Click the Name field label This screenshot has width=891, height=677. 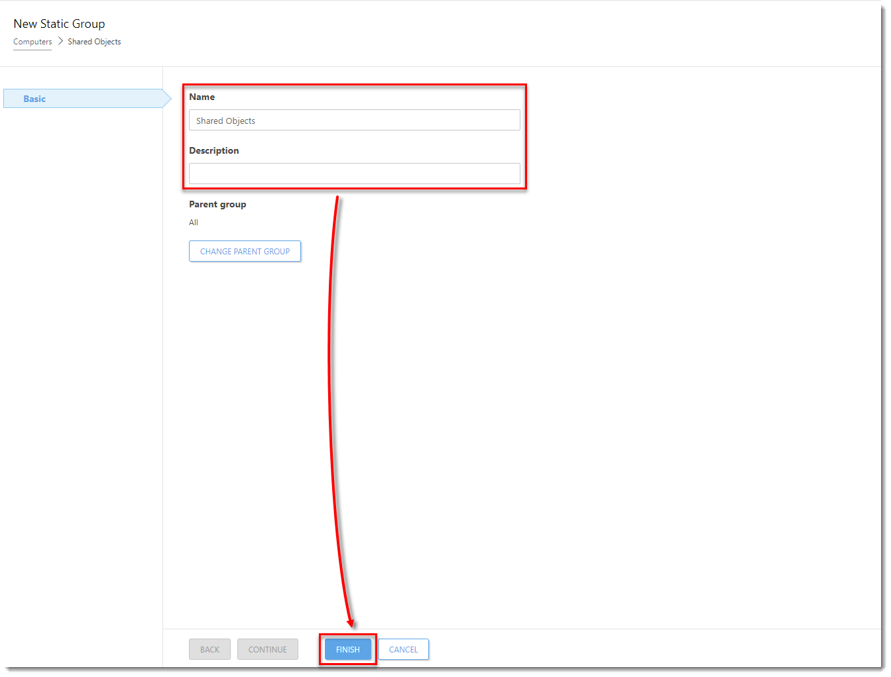[x=202, y=97]
